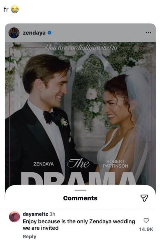Screen dimensions: 161x240
Task: Open the three-dot options menu on the post
Action: 148,32
